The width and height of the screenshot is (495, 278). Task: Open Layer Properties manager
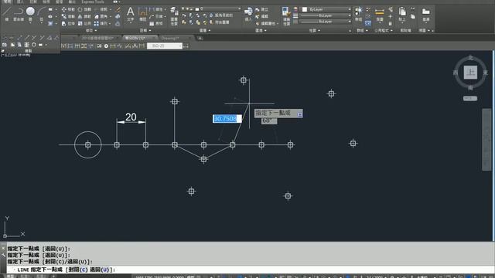coord(174,15)
